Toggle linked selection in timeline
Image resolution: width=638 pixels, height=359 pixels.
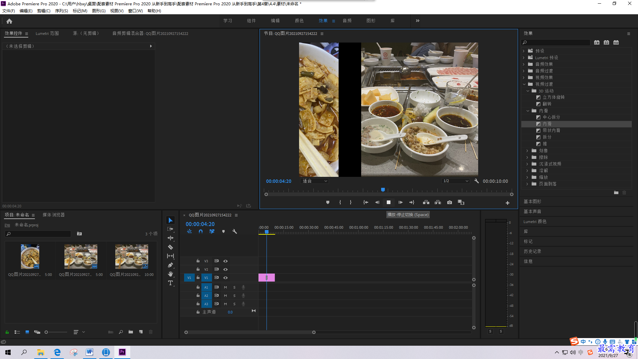[x=212, y=231]
